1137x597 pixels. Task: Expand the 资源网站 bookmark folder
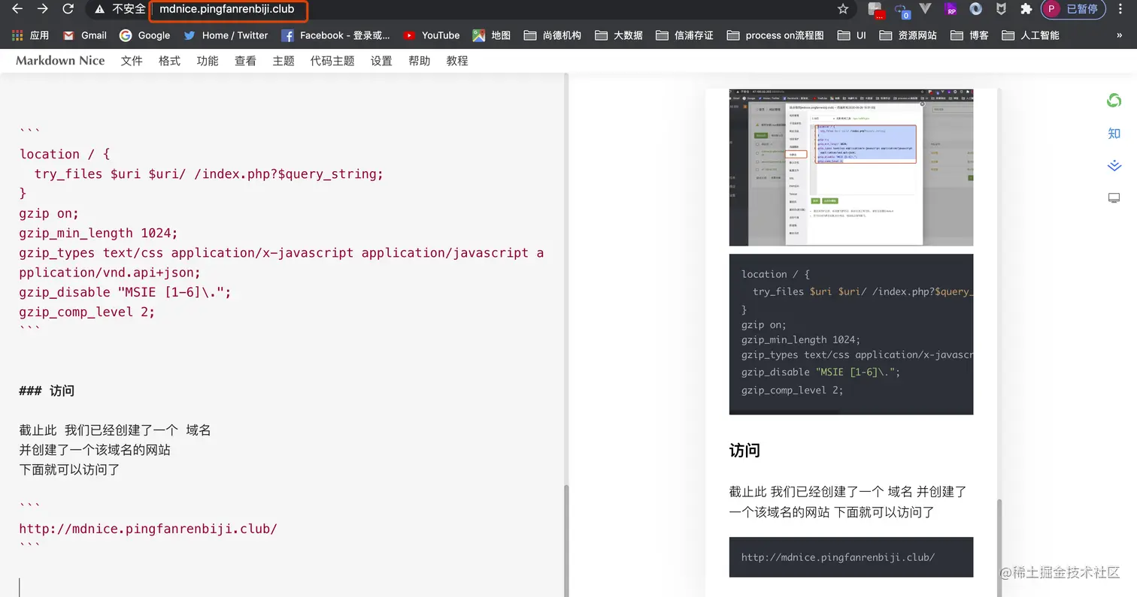point(908,35)
